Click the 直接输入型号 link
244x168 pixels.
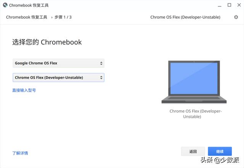[x=24, y=90]
